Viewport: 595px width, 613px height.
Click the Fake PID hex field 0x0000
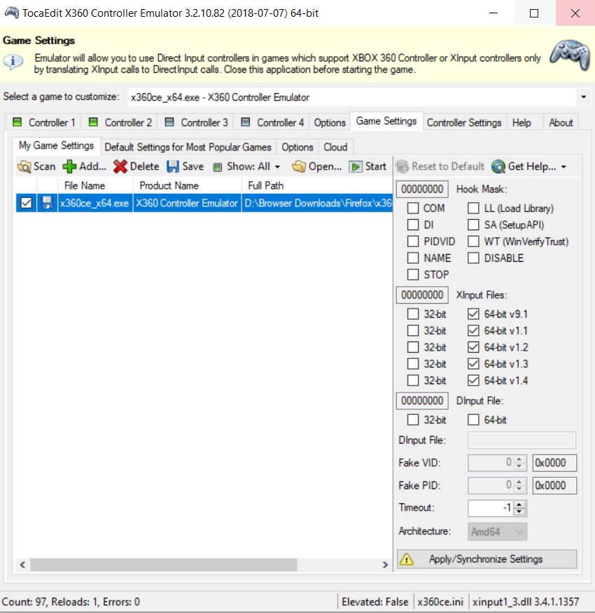tap(554, 486)
